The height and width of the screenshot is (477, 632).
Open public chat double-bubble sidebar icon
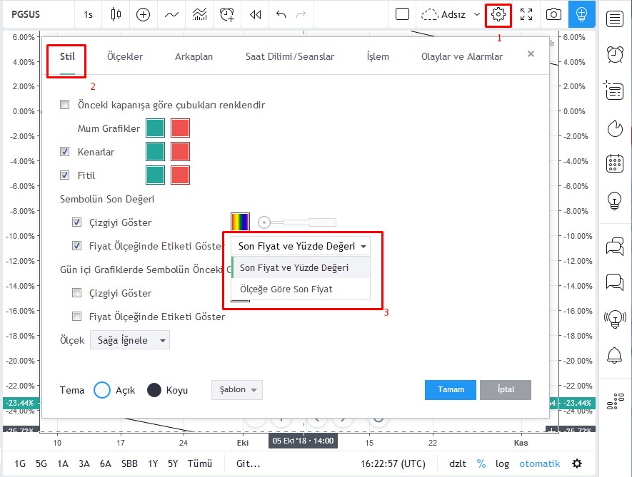615,247
